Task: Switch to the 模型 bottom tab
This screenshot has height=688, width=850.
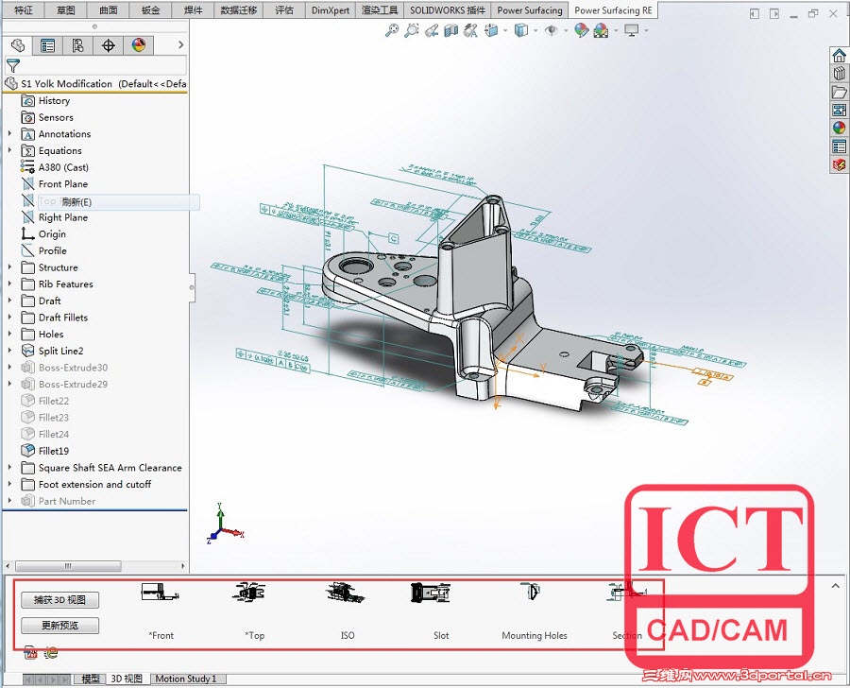Action: tap(91, 679)
